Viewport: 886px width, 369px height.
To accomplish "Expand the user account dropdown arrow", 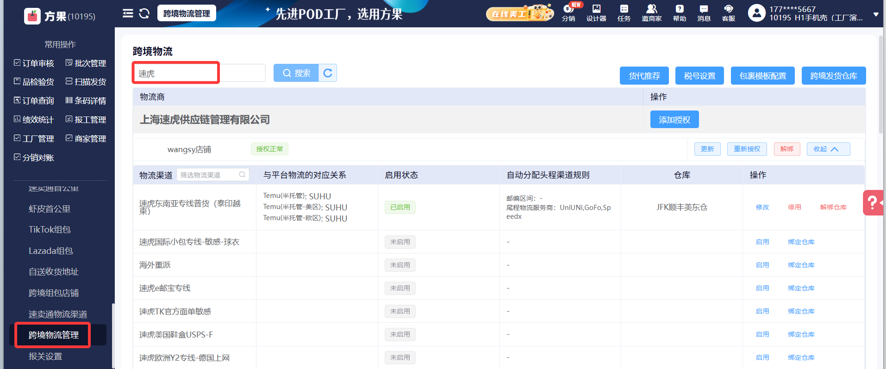I will coord(876,14).
